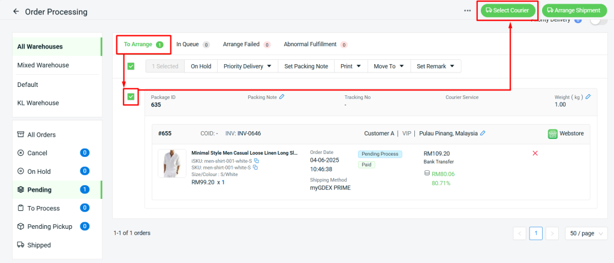Click the Pending Process status tag
The height and width of the screenshot is (263, 614).
tap(380, 154)
